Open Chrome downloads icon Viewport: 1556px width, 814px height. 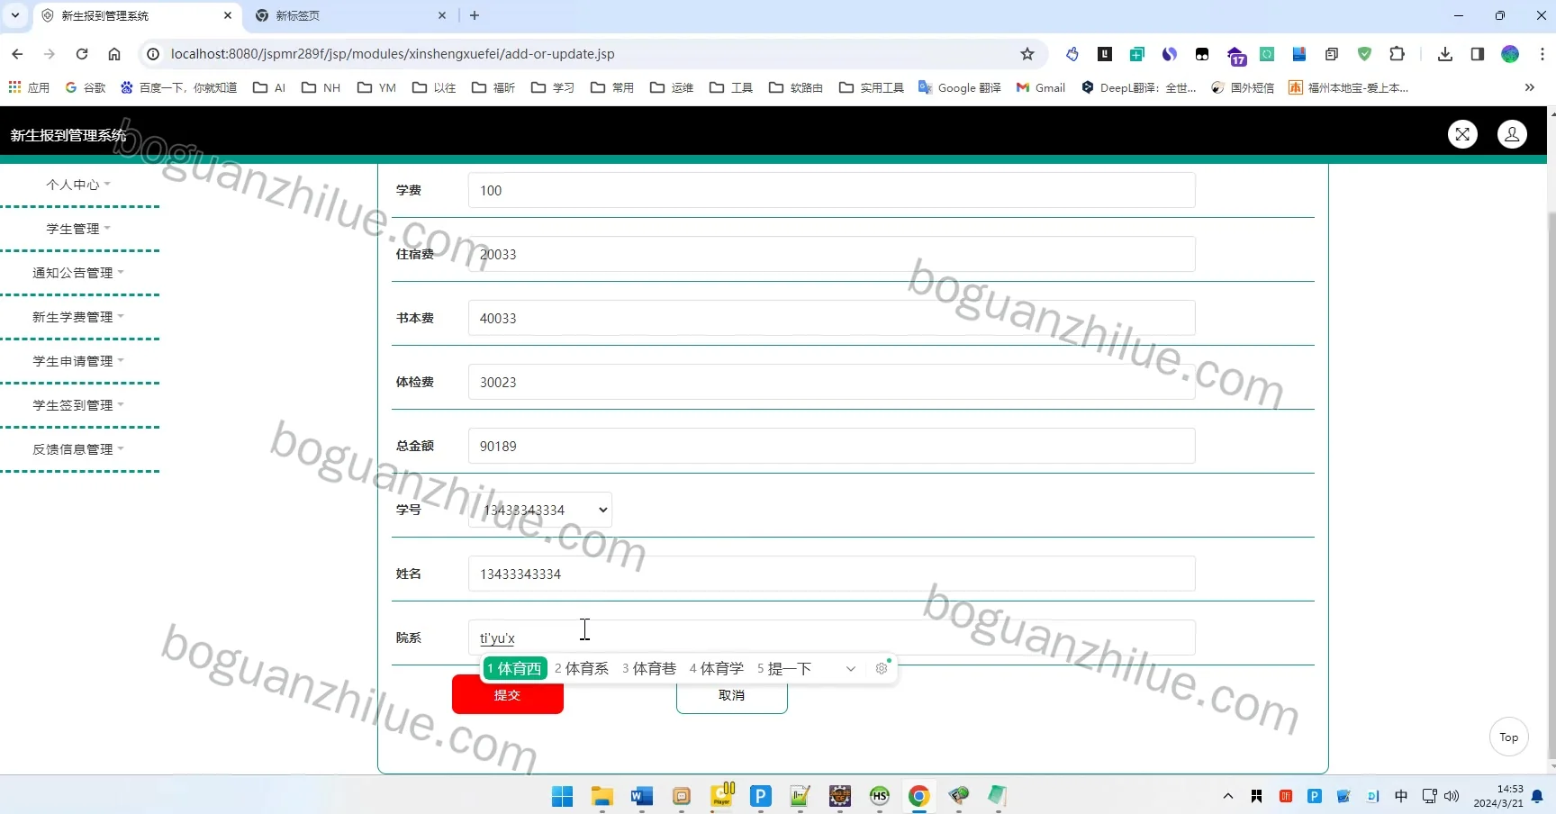click(x=1445, y=54)
